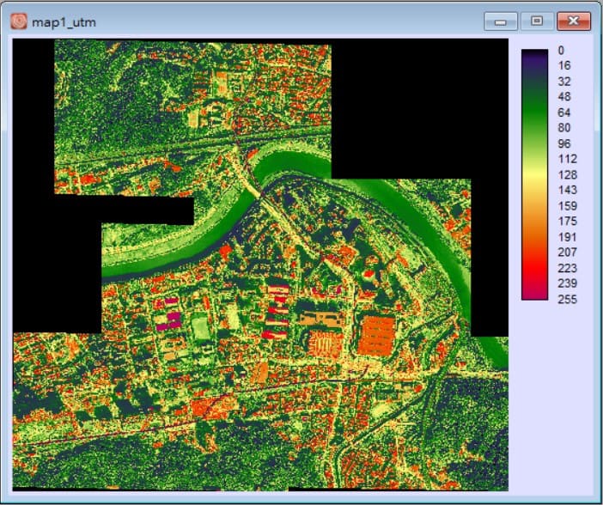Select the legend value 255 label
The height and width of the screenshot is (505, 603).
(x=565, y=299)
